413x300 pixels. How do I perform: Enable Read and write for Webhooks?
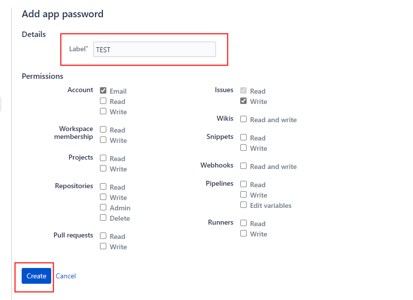[243, 166]
